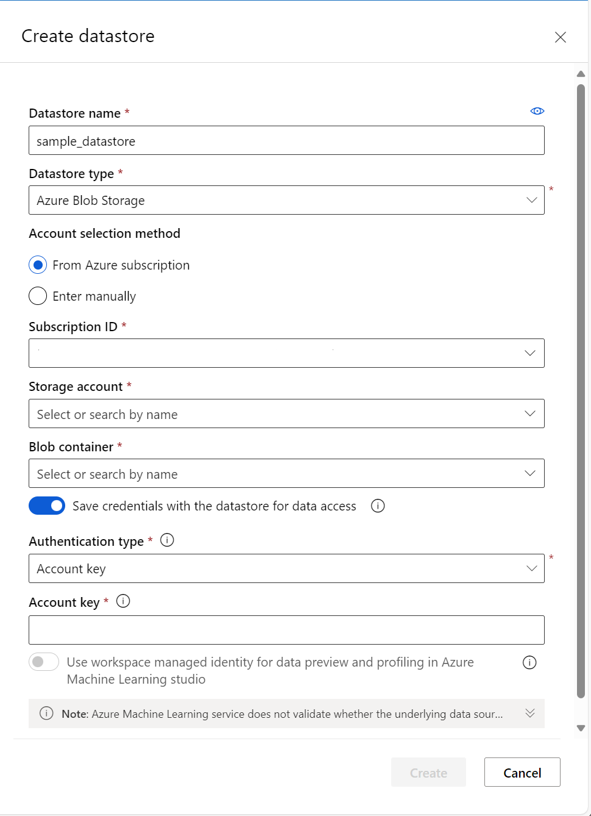Select Enter manually radio button

click(38, 296)
